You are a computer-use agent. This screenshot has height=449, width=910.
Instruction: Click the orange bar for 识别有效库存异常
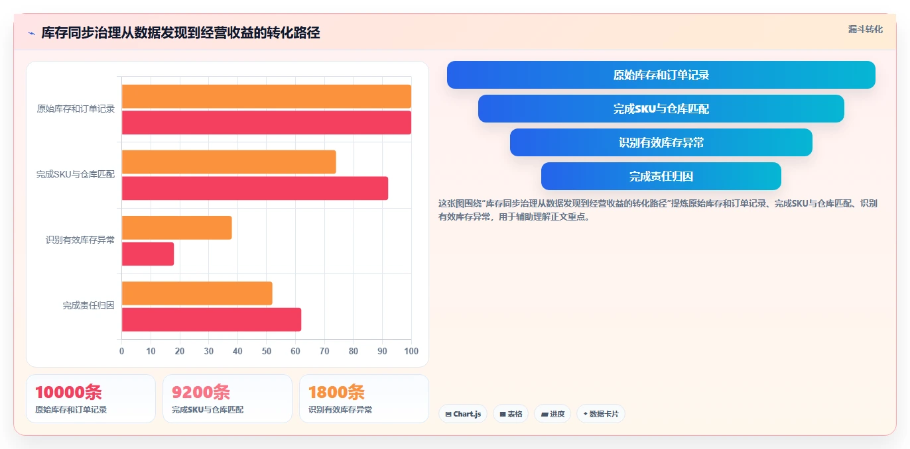coord(177,228)
